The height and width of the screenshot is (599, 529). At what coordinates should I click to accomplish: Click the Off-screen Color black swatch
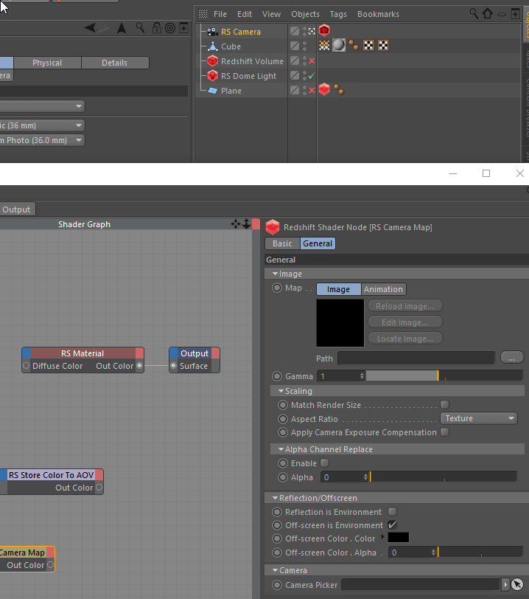399,538
